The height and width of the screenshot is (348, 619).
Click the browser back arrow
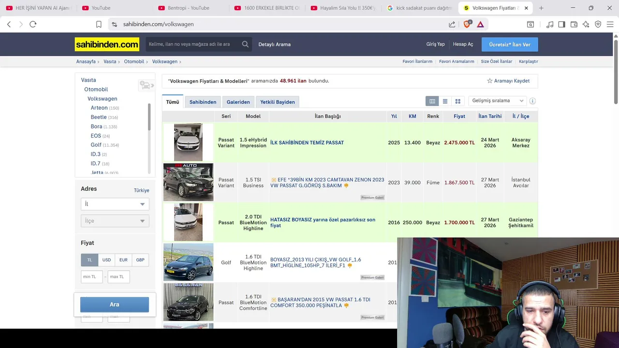[9, 24]
